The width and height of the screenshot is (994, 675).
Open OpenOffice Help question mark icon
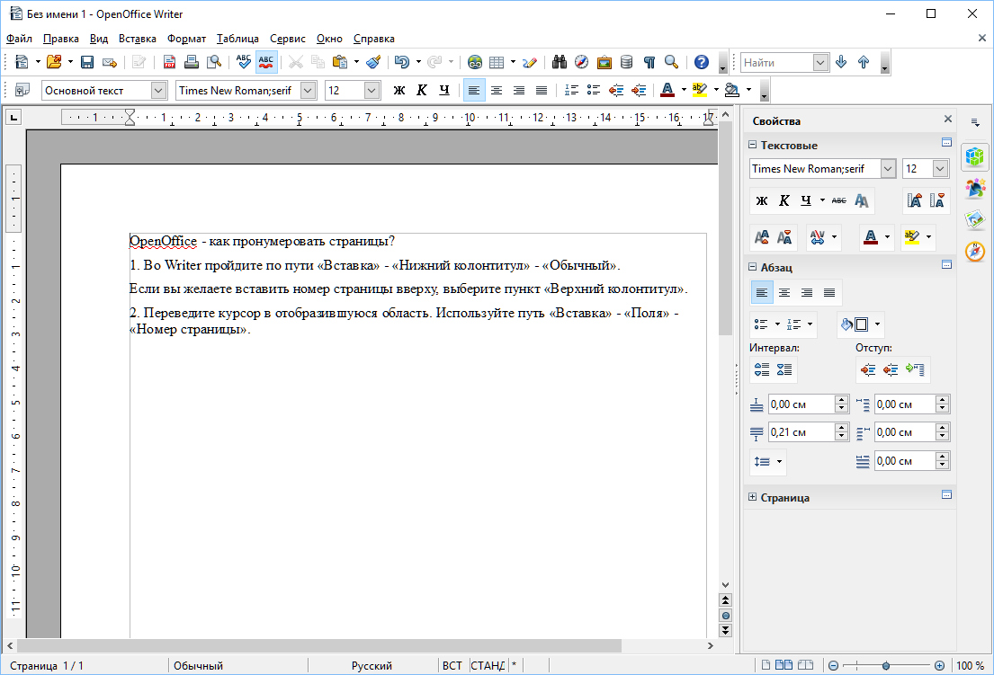[701, 62]
